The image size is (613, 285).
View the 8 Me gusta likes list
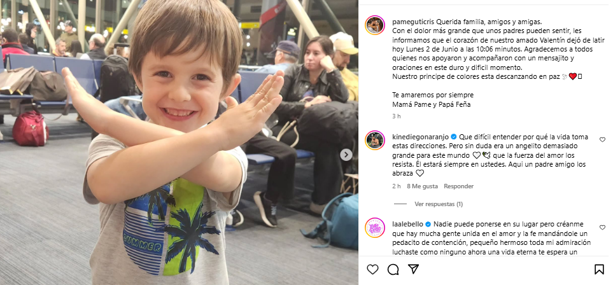422,186
